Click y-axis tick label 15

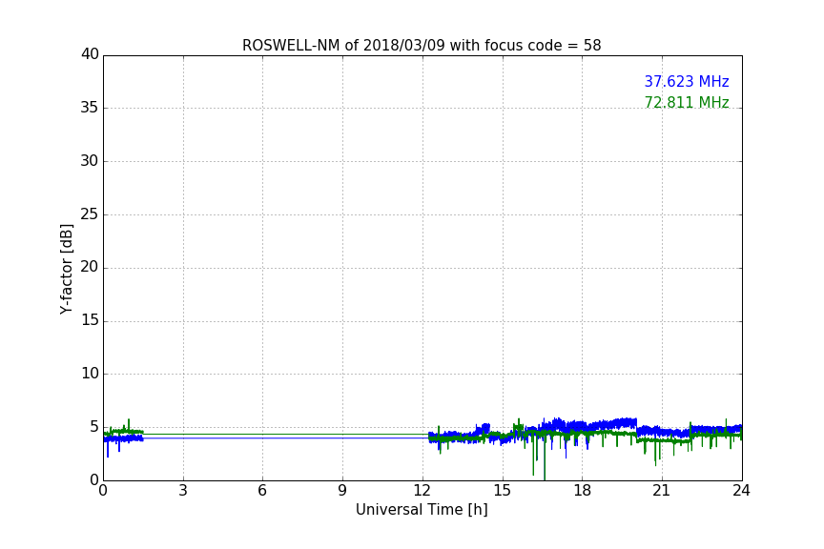click(90, 320)
